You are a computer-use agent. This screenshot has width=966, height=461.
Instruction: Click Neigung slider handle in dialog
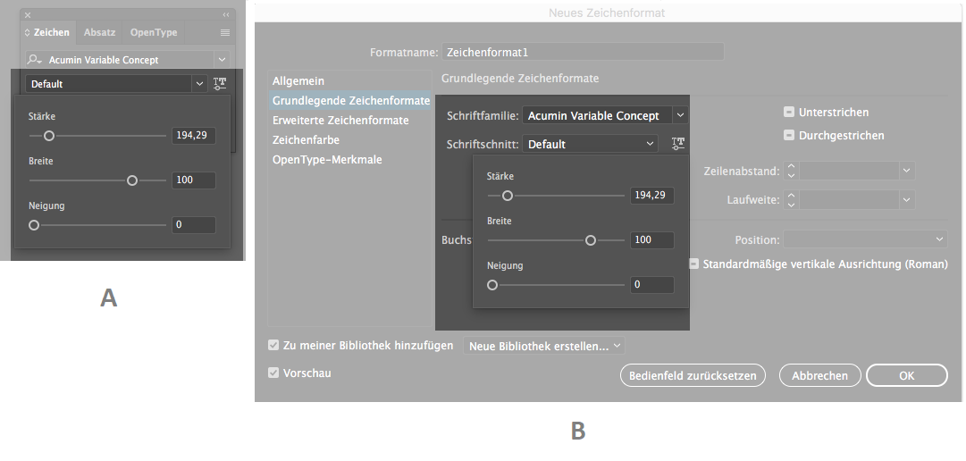click(x=492, y=285)
